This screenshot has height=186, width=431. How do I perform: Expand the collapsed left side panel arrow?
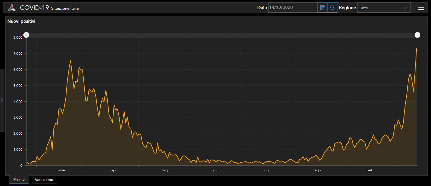(2, 100)
